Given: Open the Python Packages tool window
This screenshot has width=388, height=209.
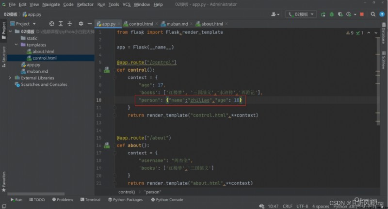Looking at the screenshot, I should 126,200.
